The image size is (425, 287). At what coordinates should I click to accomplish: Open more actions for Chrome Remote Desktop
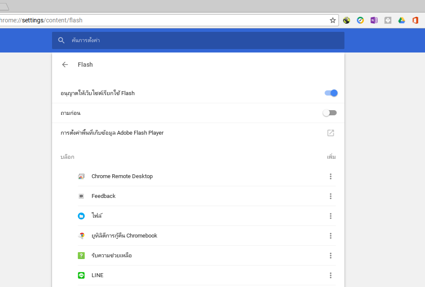[x=330, y=176]
